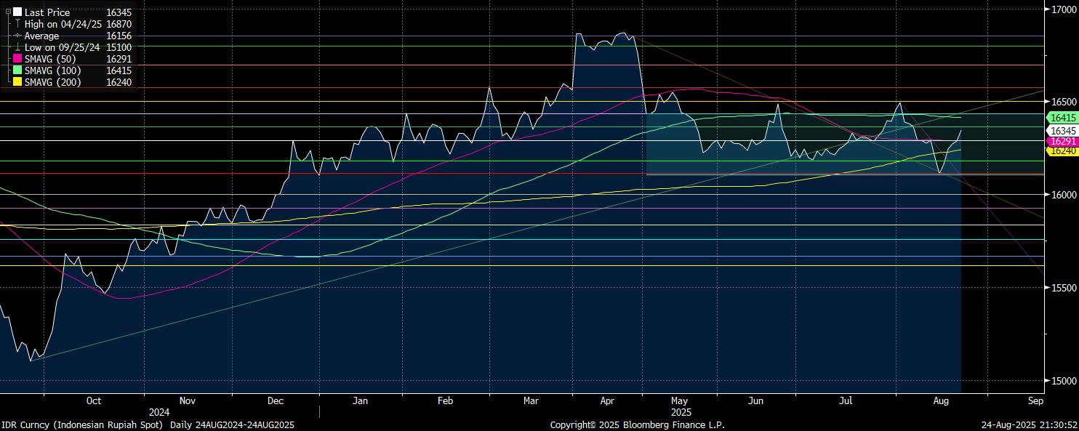This screenshot has height=431, width=1079.
Task: Click the pink SMAVG (50) legend swatch
Action: (x=17, y=59)
